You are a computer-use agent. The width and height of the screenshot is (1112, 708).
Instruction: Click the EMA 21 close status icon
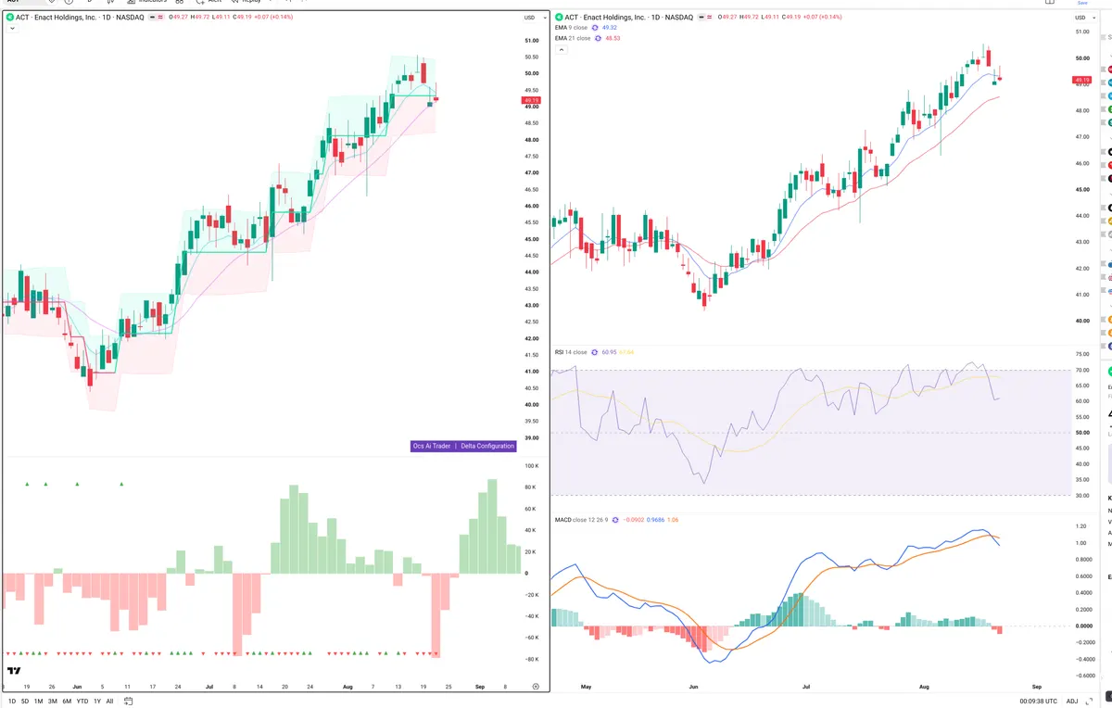click(x=599, y=39)
